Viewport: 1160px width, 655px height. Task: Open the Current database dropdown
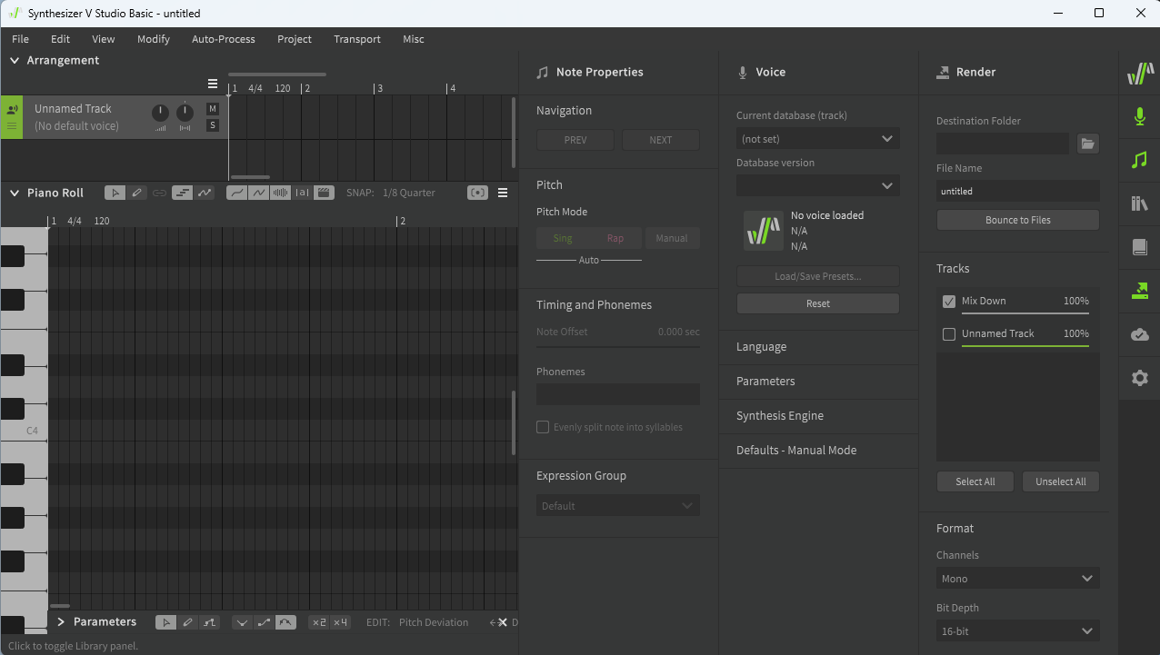tap(818, 139)
